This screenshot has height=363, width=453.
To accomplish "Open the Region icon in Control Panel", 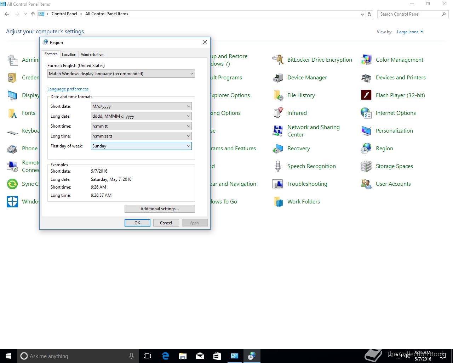I will coord(366,149).
